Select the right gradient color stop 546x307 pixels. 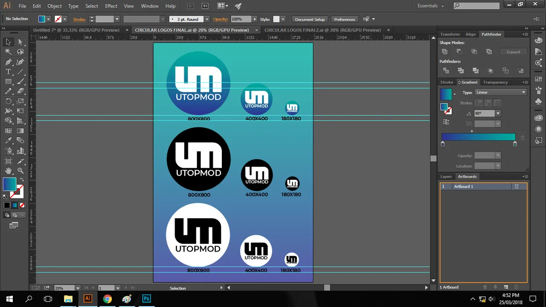click(515, 144)
